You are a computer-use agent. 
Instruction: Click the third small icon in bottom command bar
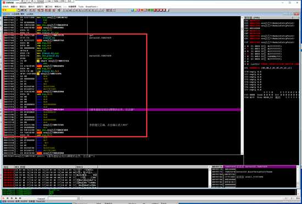pos(12,198)
